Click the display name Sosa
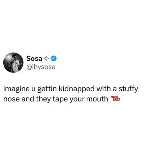The height and width of the screenshot is (155, 155). (34, 59)
